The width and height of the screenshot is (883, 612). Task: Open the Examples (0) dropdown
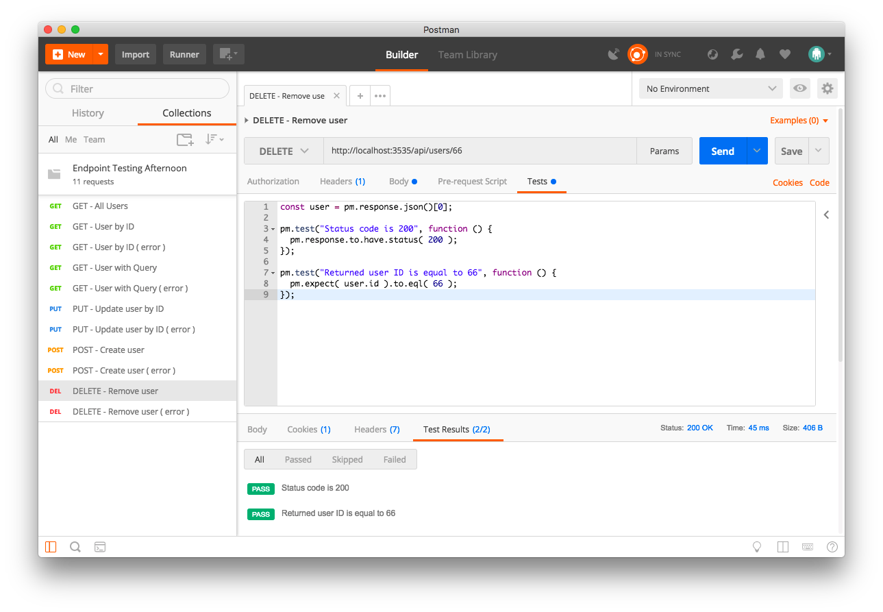(799, 121)
